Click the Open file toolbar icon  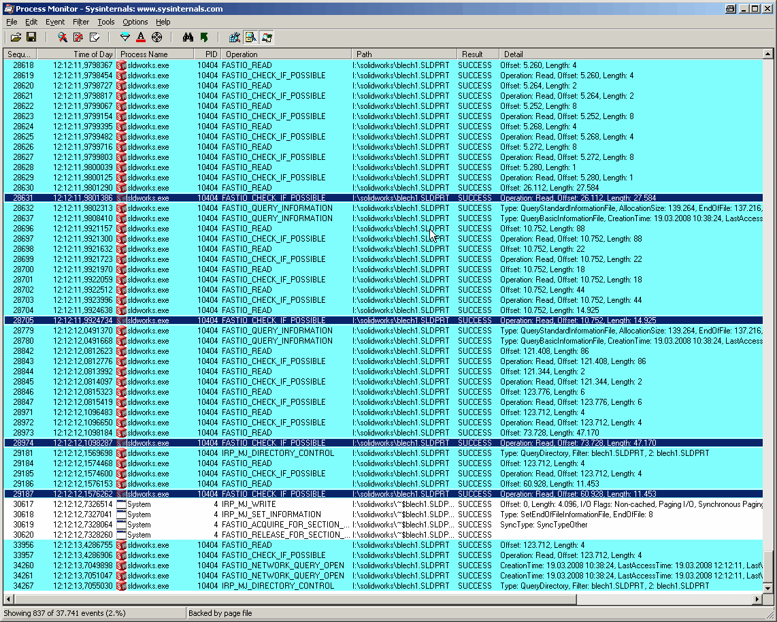pyautogui.click(x=16, y=37)
